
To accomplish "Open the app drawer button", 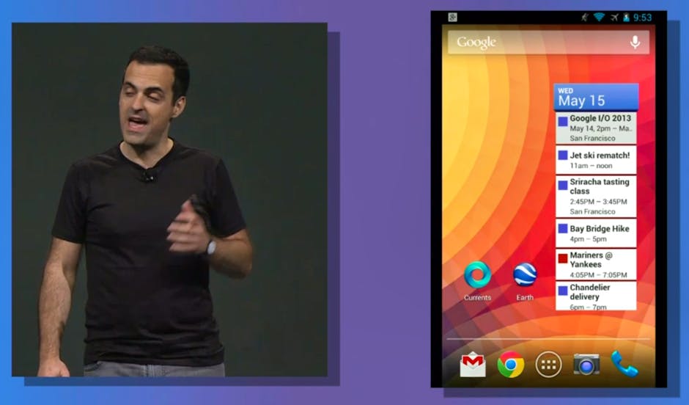I will (x=548, y=364).
